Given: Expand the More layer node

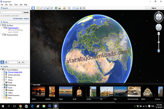Looking at the screenshot, I should 2,98.
